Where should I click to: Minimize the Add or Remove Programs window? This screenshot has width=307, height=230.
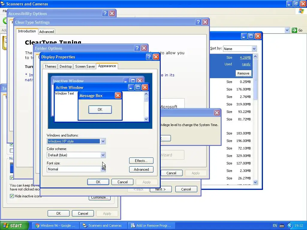coord(244,36)
